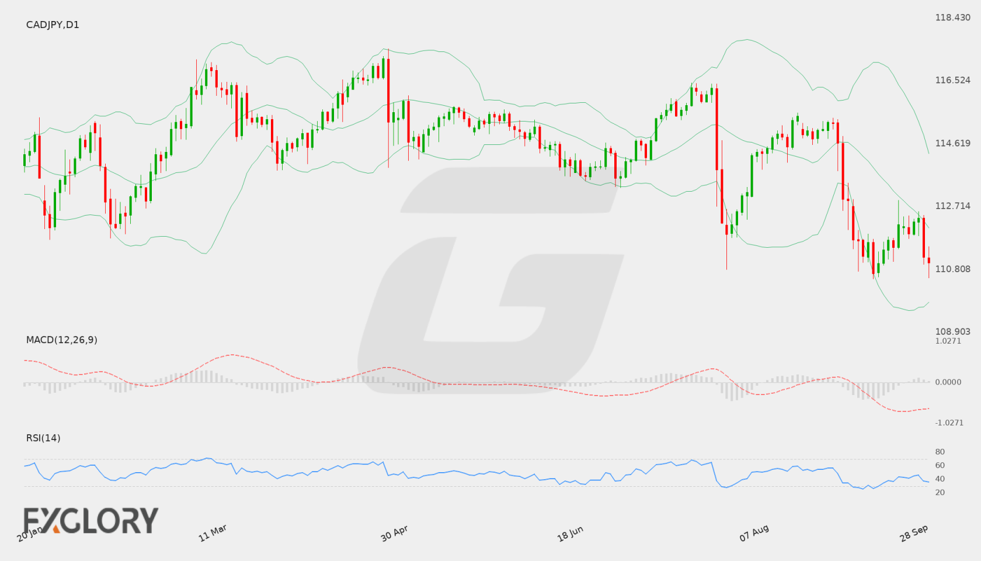
Task: Select the CADJPY,D1 chart title
Action: (x=53, y=25)
